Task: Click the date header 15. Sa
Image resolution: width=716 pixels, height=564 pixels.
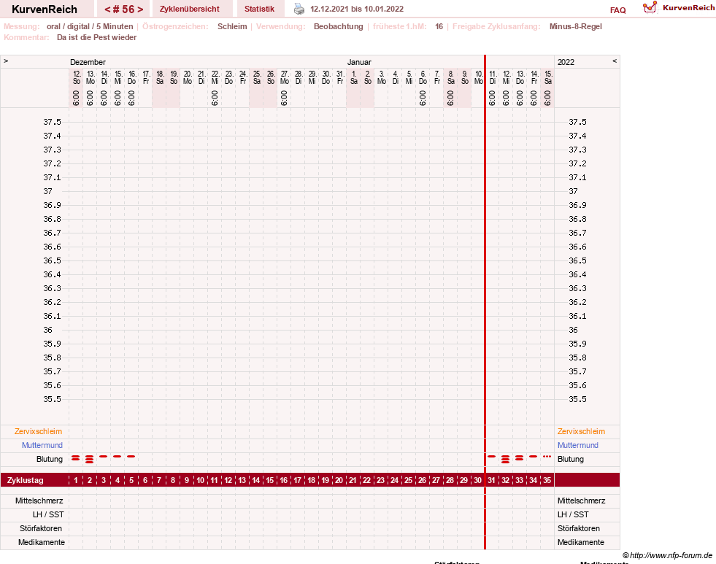Action: coord(548,77)
